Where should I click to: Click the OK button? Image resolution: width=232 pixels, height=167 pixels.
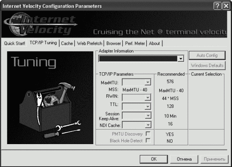(x=154, y=159)
